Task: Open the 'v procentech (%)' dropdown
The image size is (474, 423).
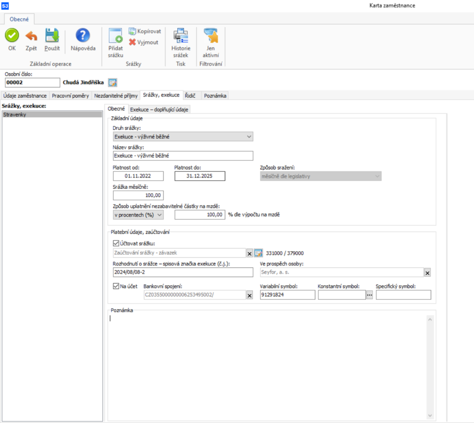Action: point(160,215)
